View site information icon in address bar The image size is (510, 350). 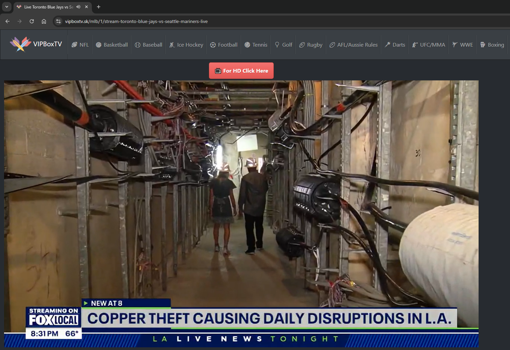click(x=58, y=21)
